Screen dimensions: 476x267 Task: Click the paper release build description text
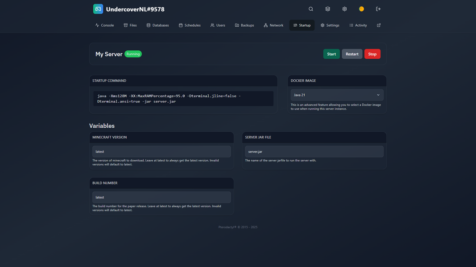(157, 208)
